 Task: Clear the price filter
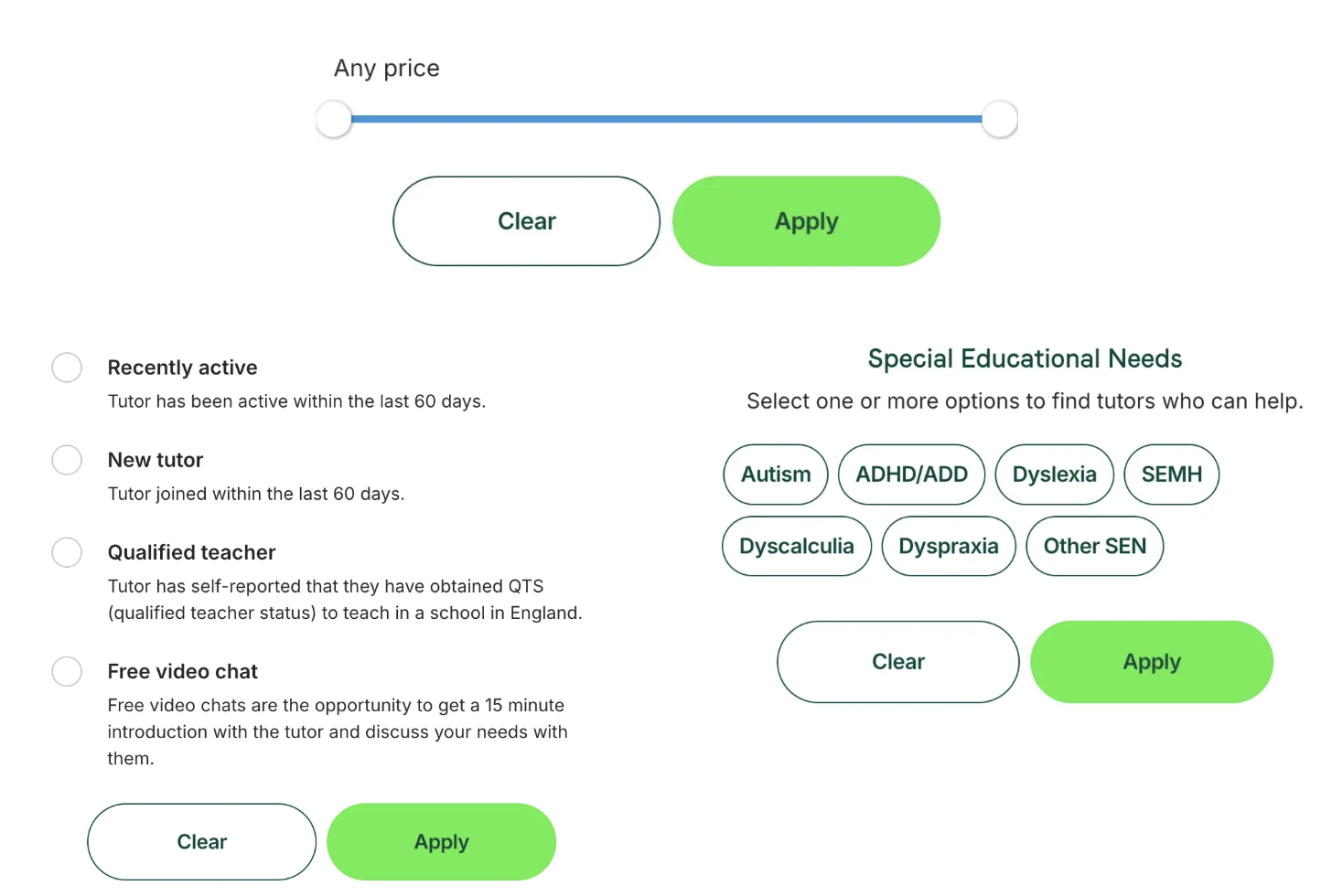pyautogui.click(x=527, y=221)
